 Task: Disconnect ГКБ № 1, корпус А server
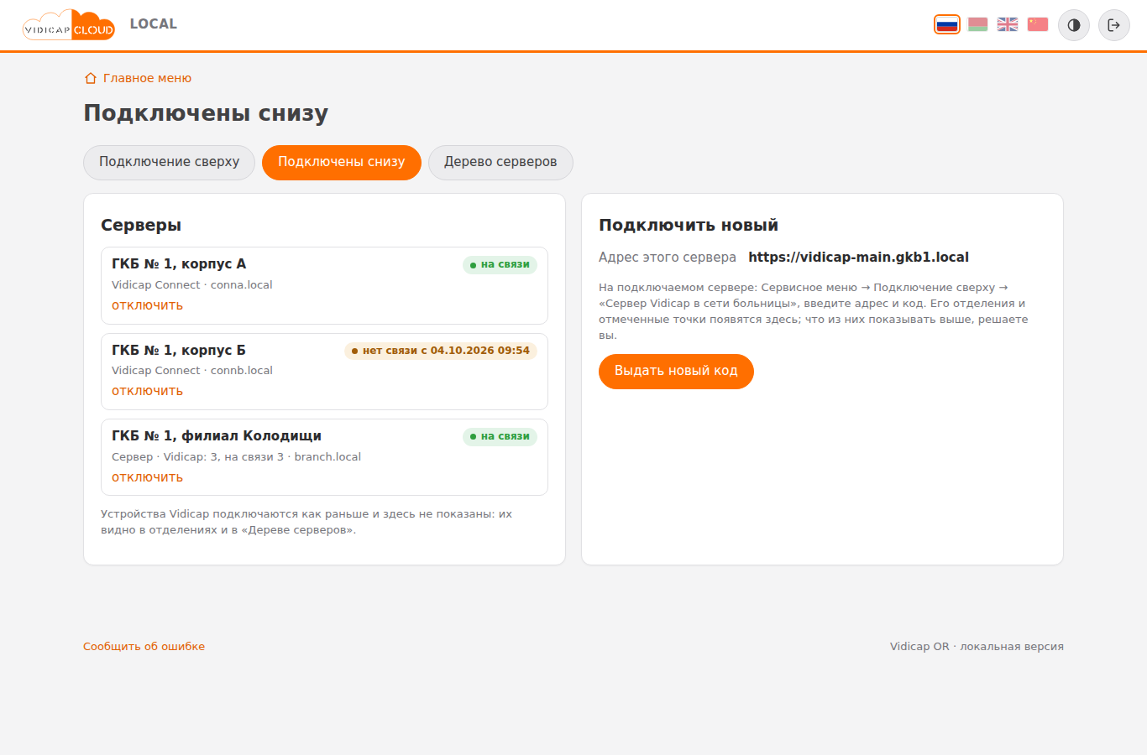coord(147,305)
